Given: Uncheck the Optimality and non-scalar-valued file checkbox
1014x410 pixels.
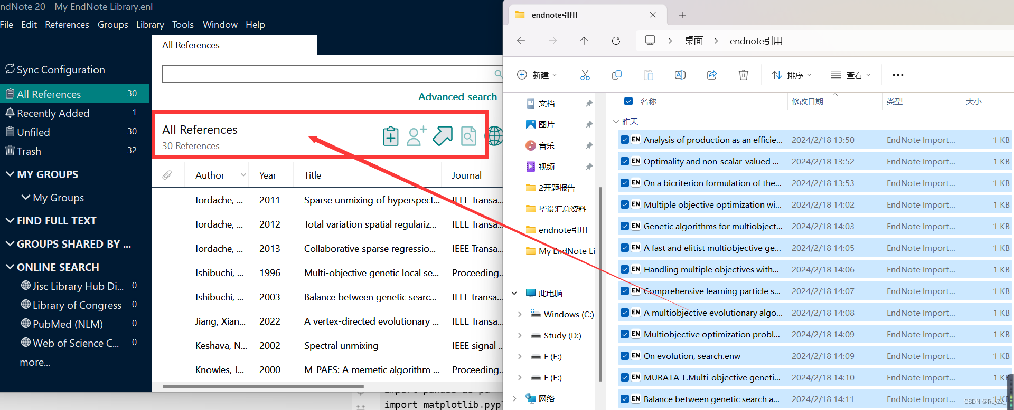Looking at the screenshot, I should [x=625, y=161].
